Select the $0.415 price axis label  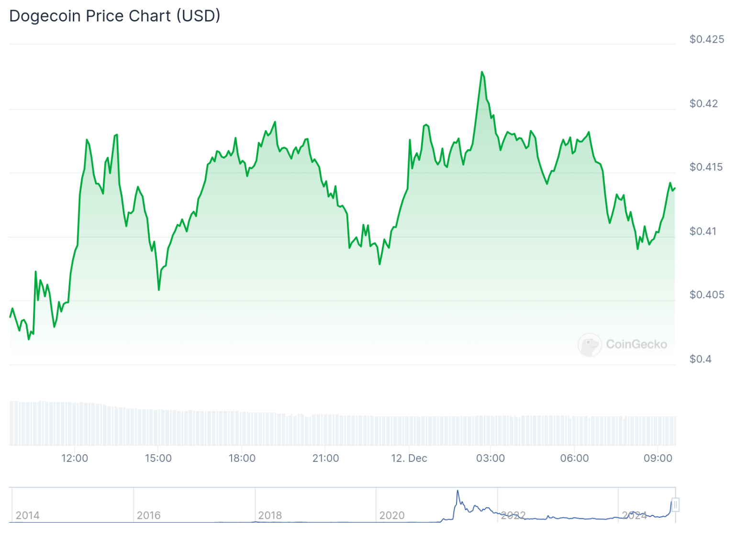click(x=706, y=167)
